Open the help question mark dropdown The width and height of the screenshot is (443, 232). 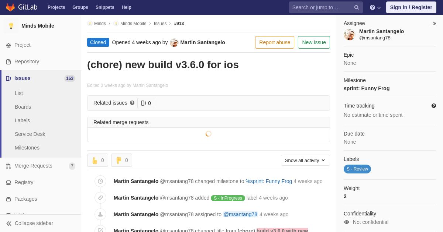pos(375,7)
